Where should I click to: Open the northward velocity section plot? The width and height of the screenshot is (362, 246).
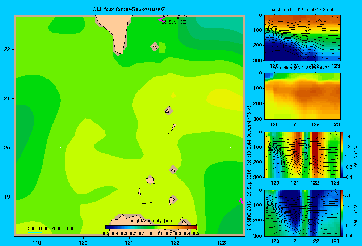tap(302, 154)
